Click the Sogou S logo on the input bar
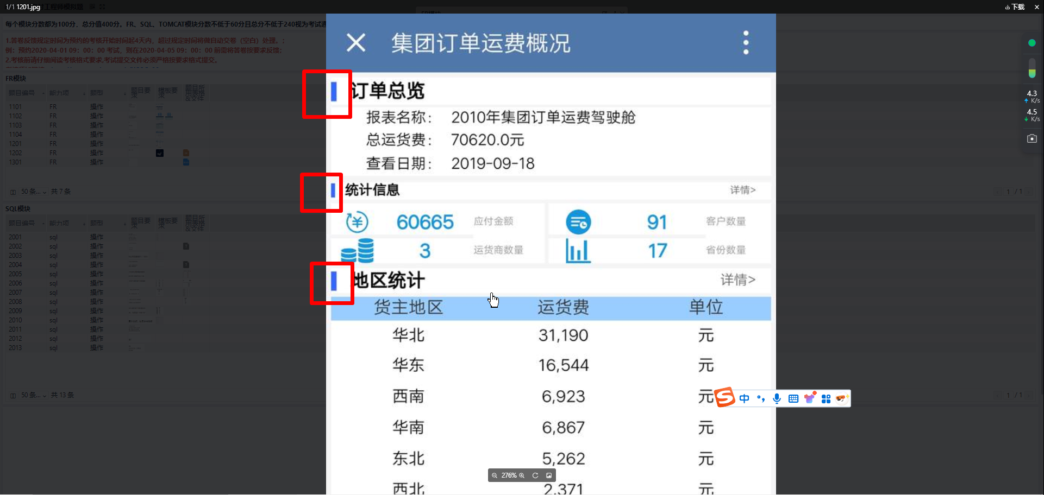The width and height of the screenshot is (1044, 495). 724,397
